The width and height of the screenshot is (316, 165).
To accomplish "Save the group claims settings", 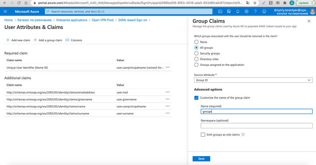I will click(201, 159).
